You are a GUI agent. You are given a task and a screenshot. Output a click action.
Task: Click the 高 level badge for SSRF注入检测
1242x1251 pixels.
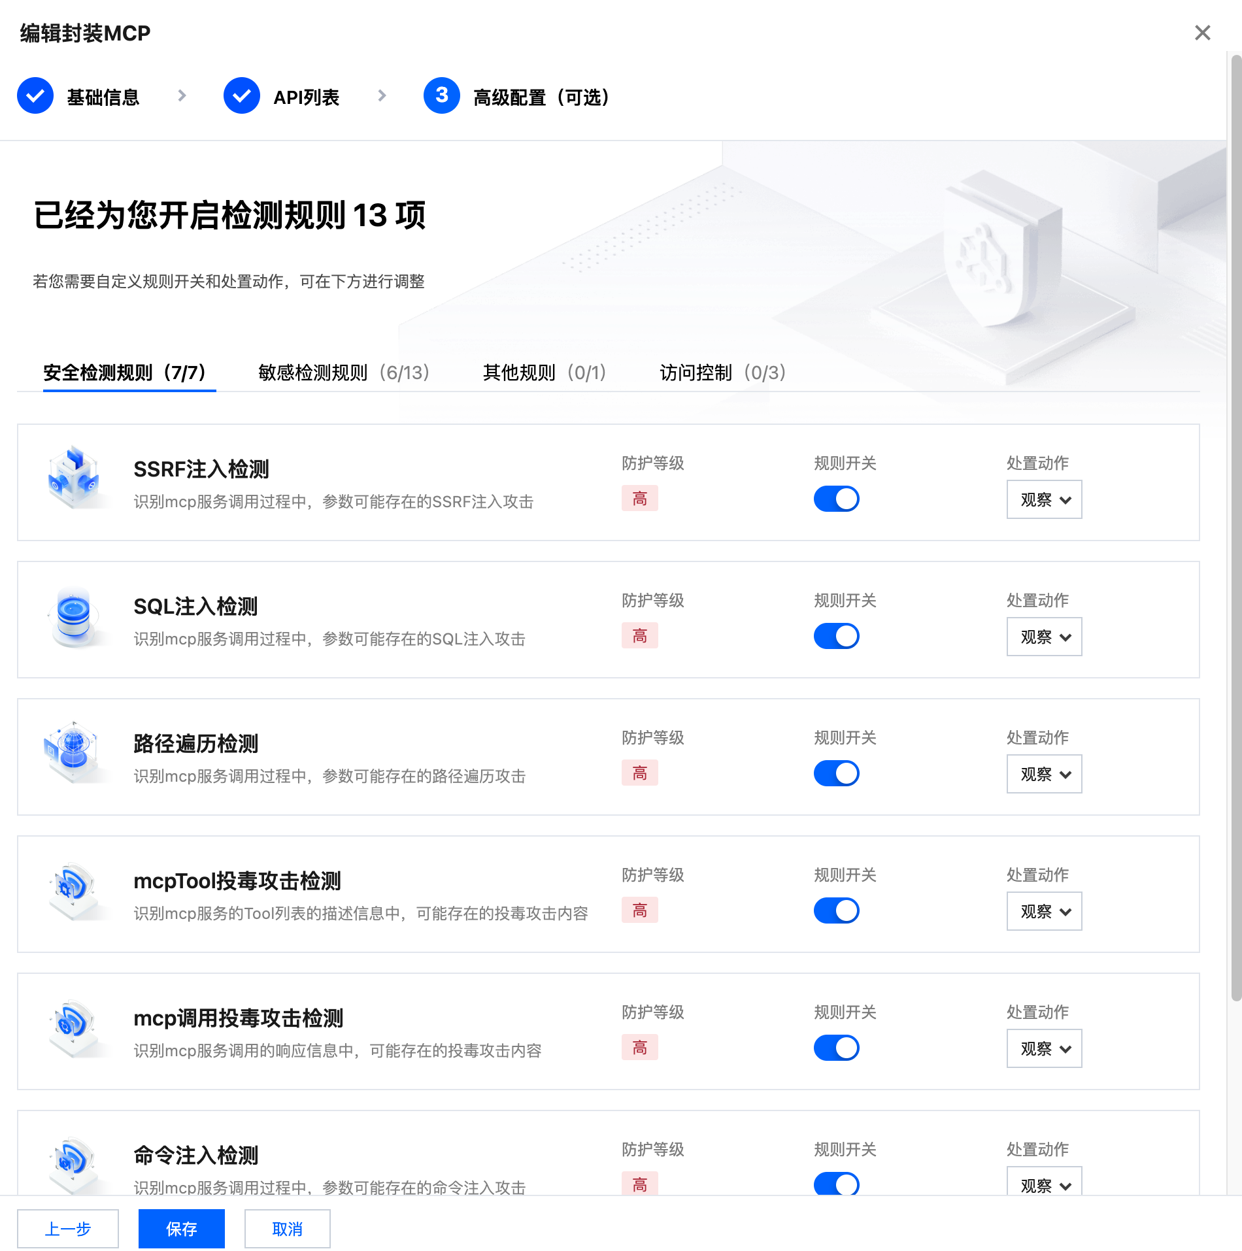[640, 499]
